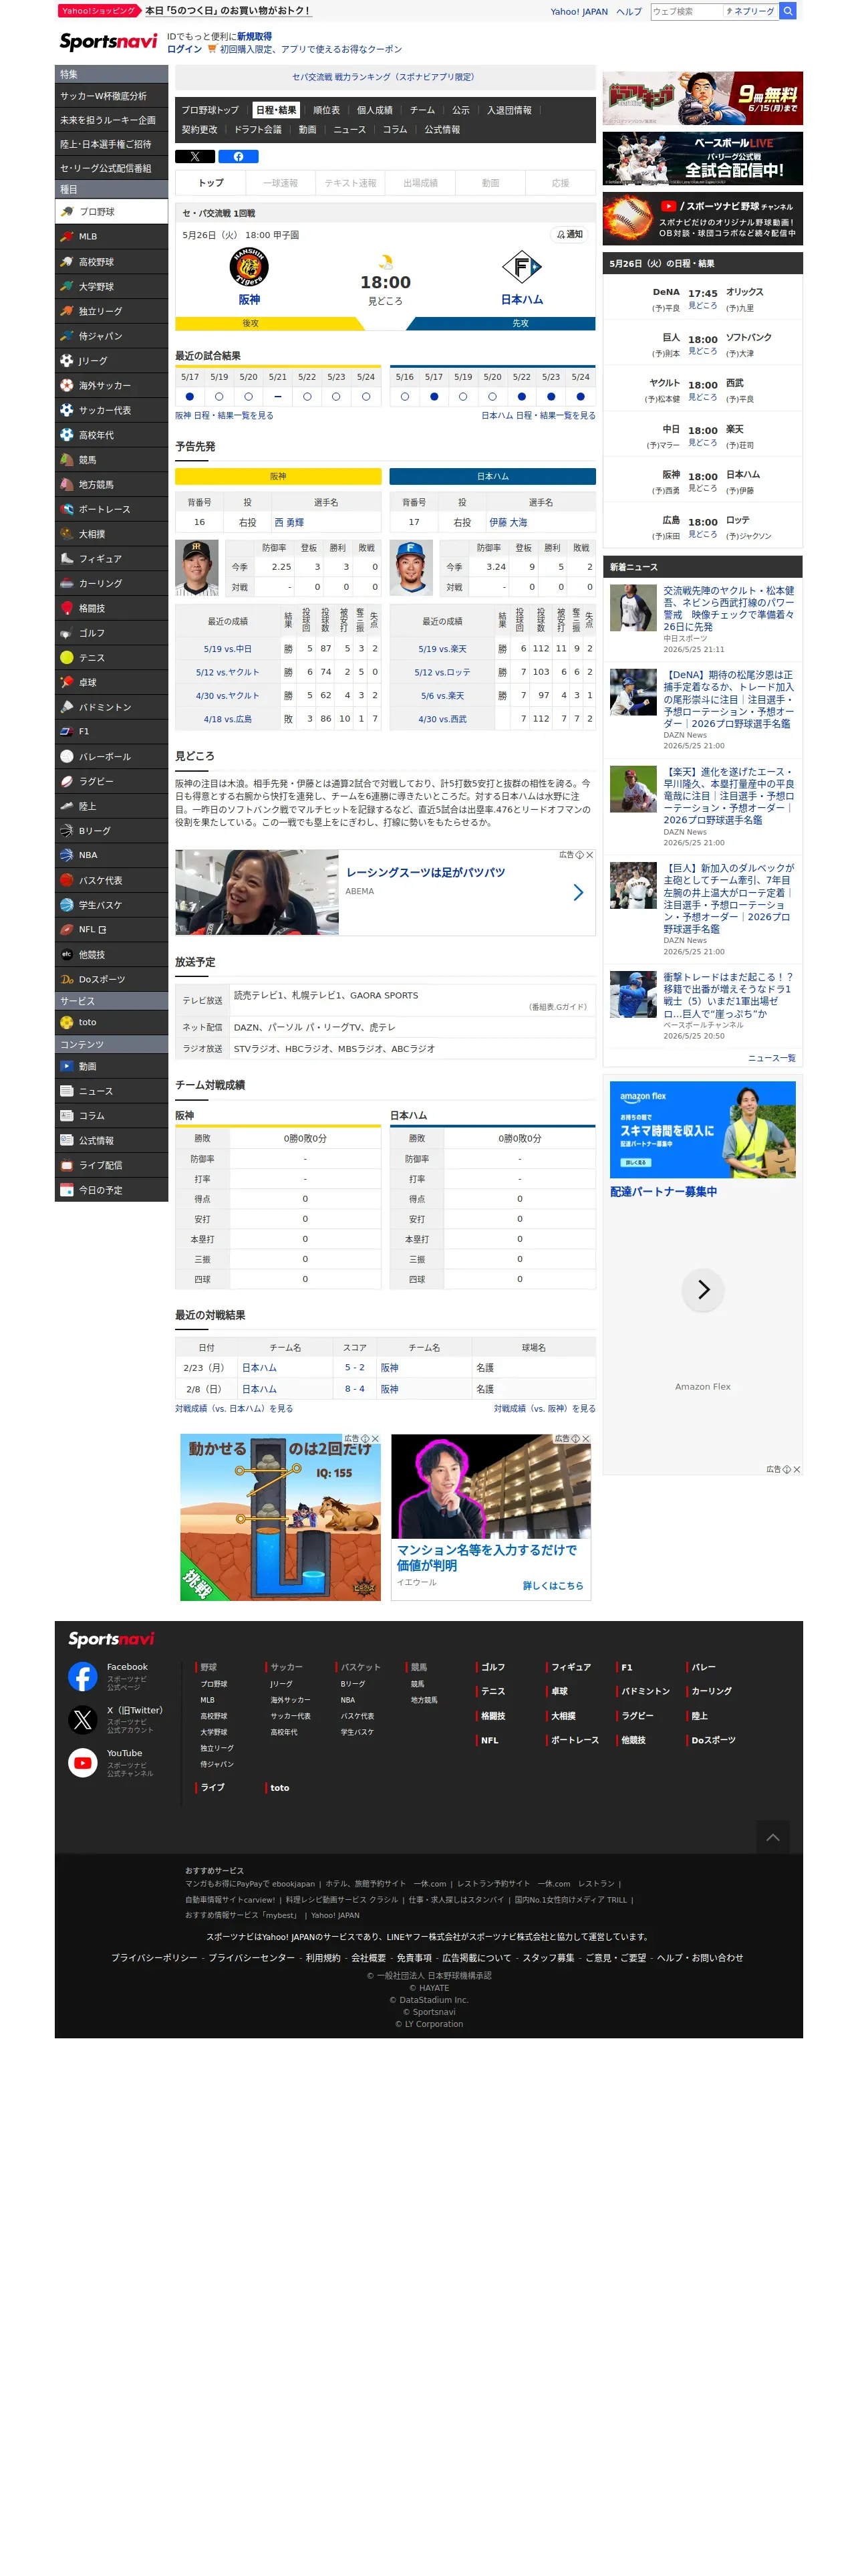Open the 順位表 navigation tab
Viewport: 858px width, 2576px height.
[327, 110]
